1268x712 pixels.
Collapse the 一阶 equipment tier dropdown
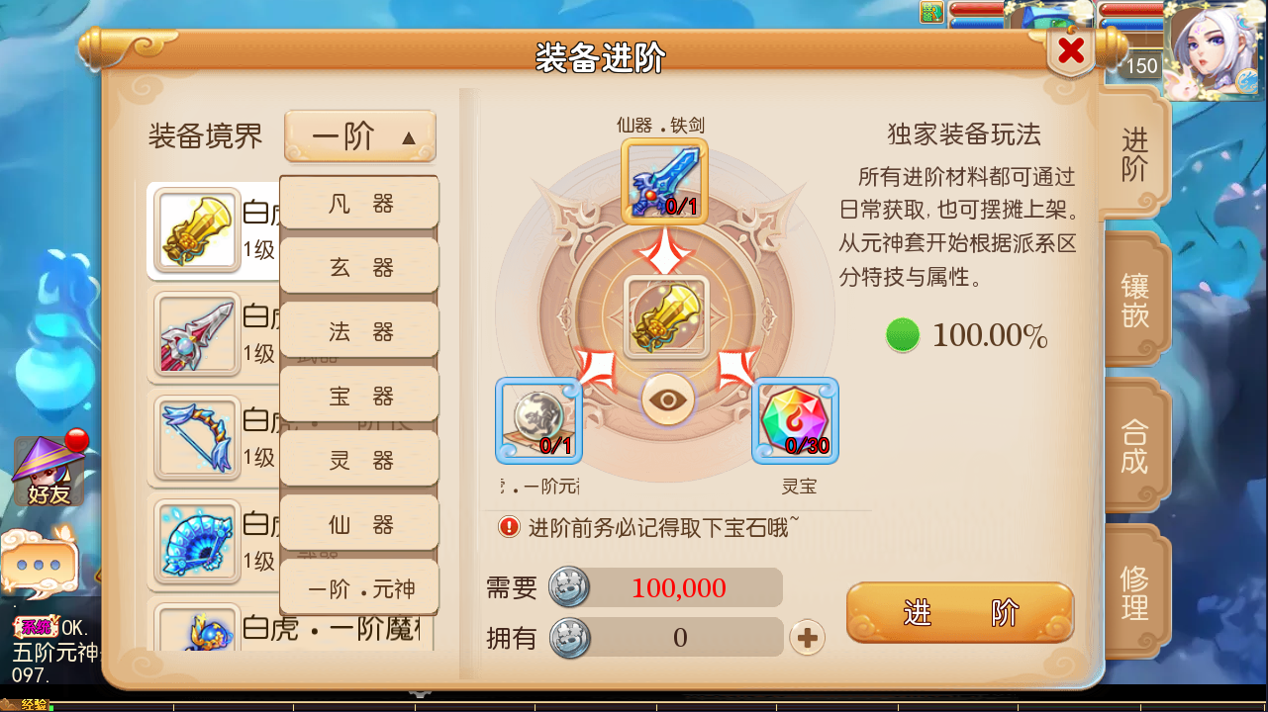click(x=360, y=136)
